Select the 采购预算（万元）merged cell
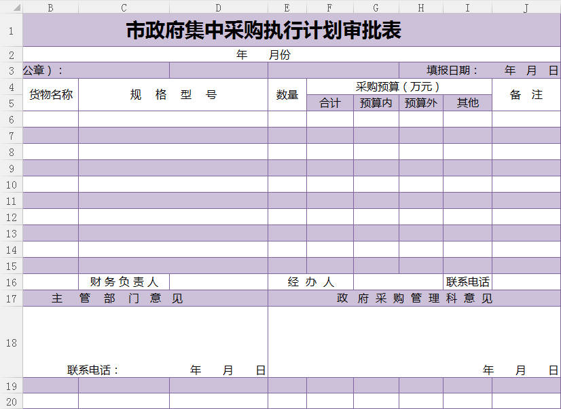The height and width of the screenshot is (409, 561). tap(399, 87)
